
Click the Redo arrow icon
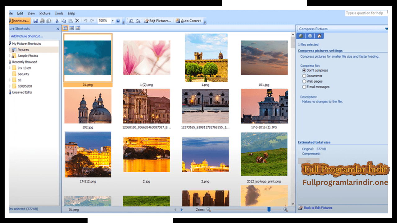(x=92, y=21)
